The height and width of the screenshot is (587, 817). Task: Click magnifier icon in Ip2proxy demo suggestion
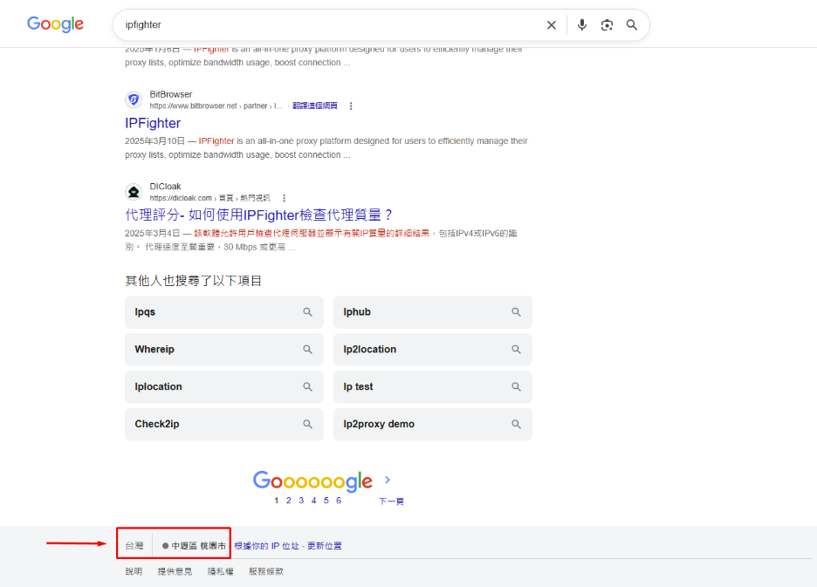tap(517, 425)
